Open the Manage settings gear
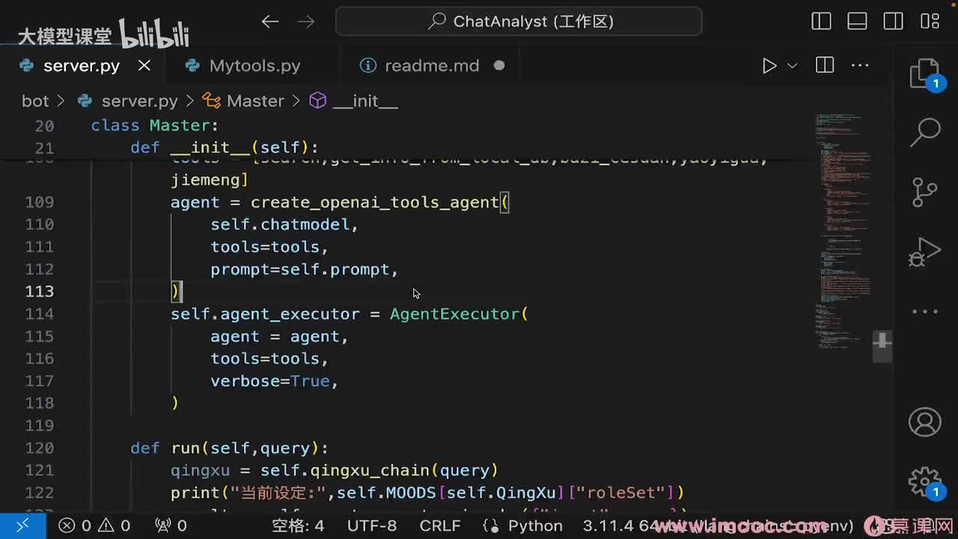The height and width of the screenshot is (539, 958). 925,482
